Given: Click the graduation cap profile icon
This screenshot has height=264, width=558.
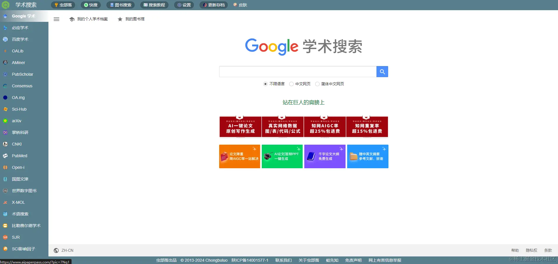Looking at the screenshot, I should tap(72, 19).
